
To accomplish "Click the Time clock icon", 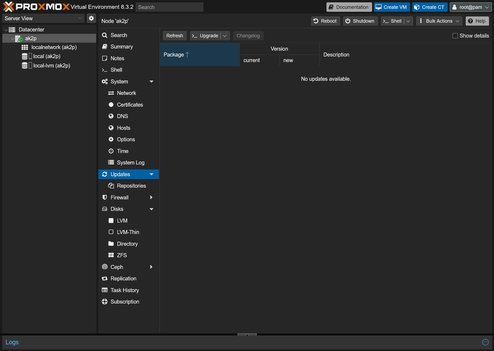I will point(111,151).
